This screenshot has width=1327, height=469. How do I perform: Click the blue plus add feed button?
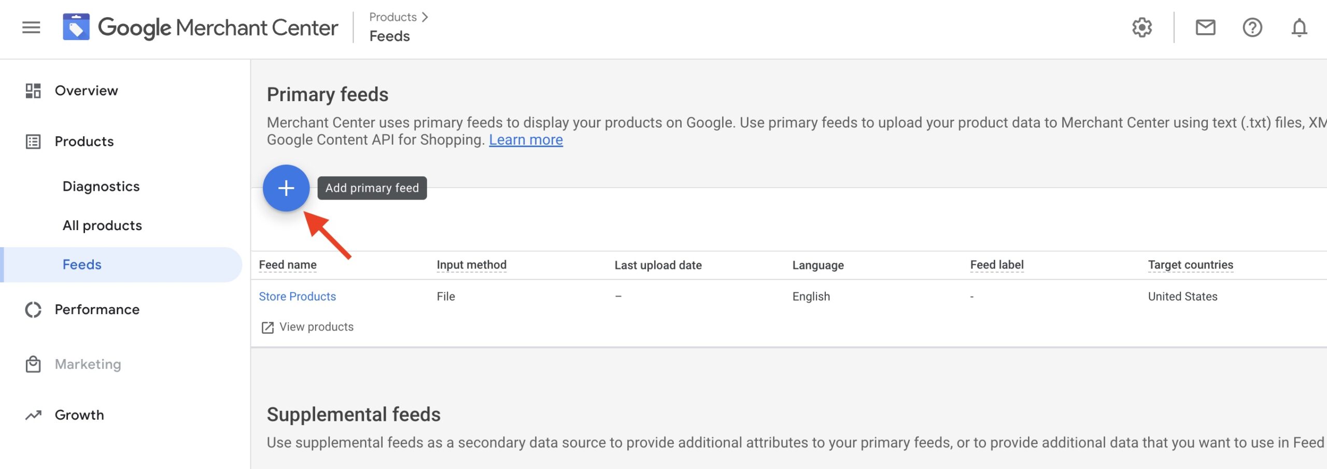point(286,188)
